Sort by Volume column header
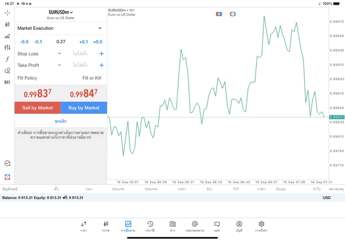 coord(151,189)
